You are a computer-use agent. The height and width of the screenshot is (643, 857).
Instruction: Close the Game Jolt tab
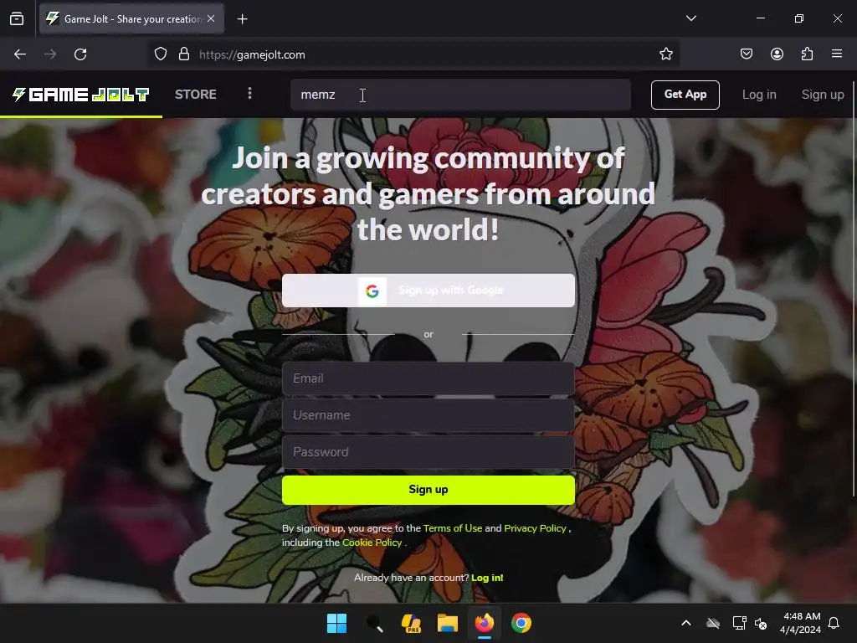pos(211,18)
